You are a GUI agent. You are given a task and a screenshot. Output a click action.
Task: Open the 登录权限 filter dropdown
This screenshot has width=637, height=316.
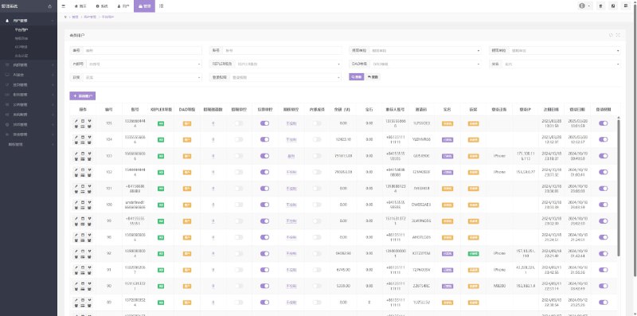pos(285,77)
